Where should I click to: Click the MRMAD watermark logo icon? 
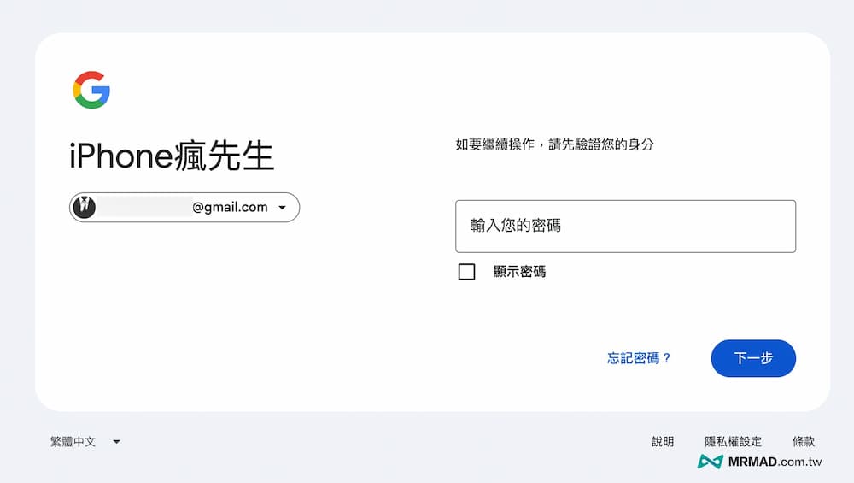tap(710, 462)
